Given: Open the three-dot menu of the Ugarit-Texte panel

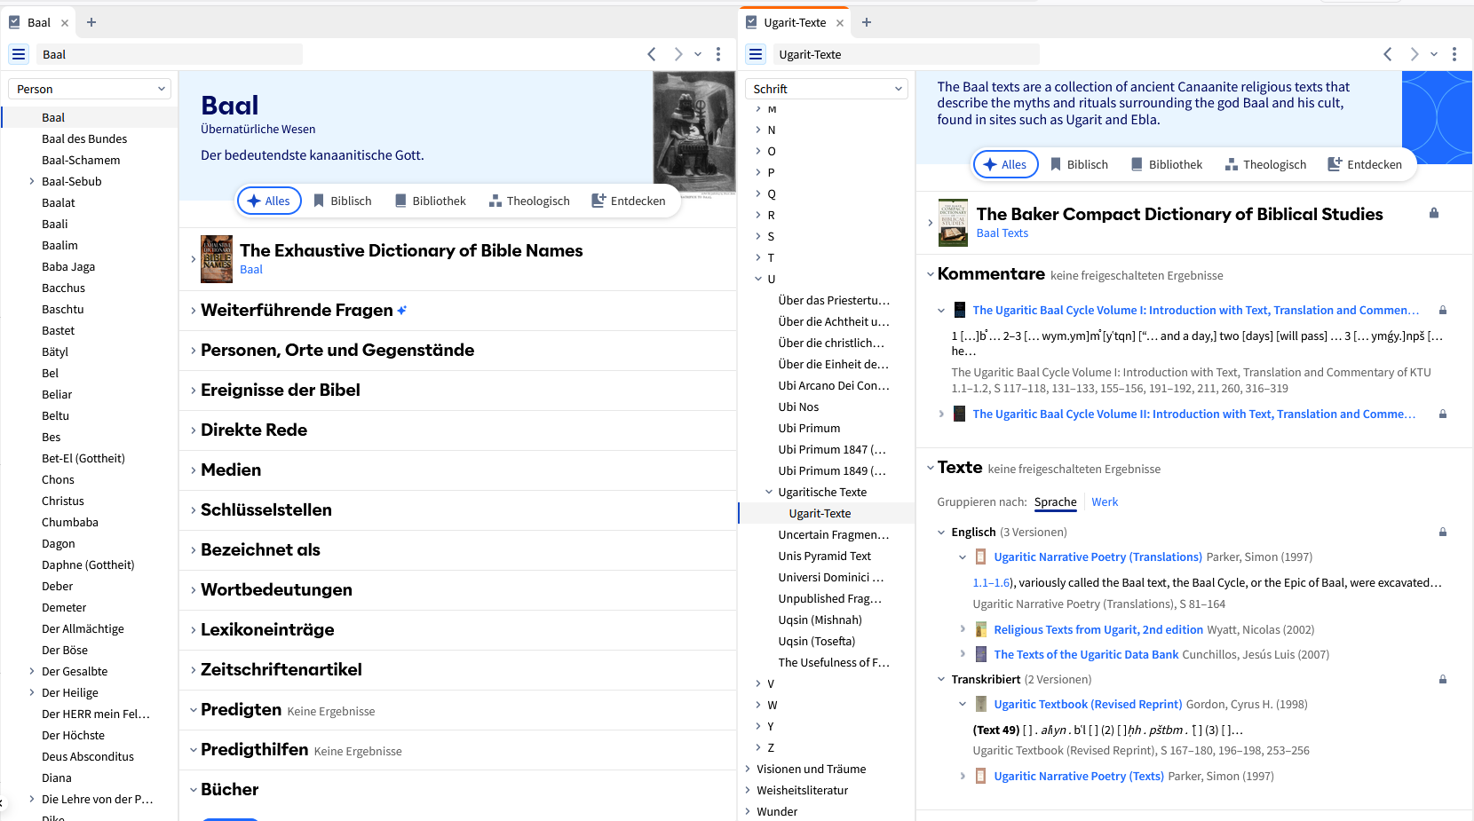Looking at the screenshot, I should (1454, 54).
